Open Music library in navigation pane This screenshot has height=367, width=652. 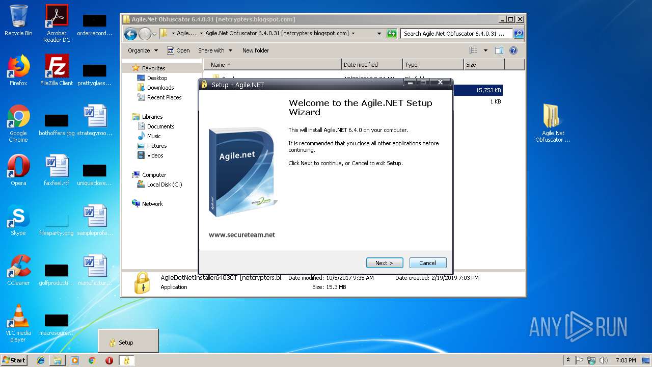point(154,136)
